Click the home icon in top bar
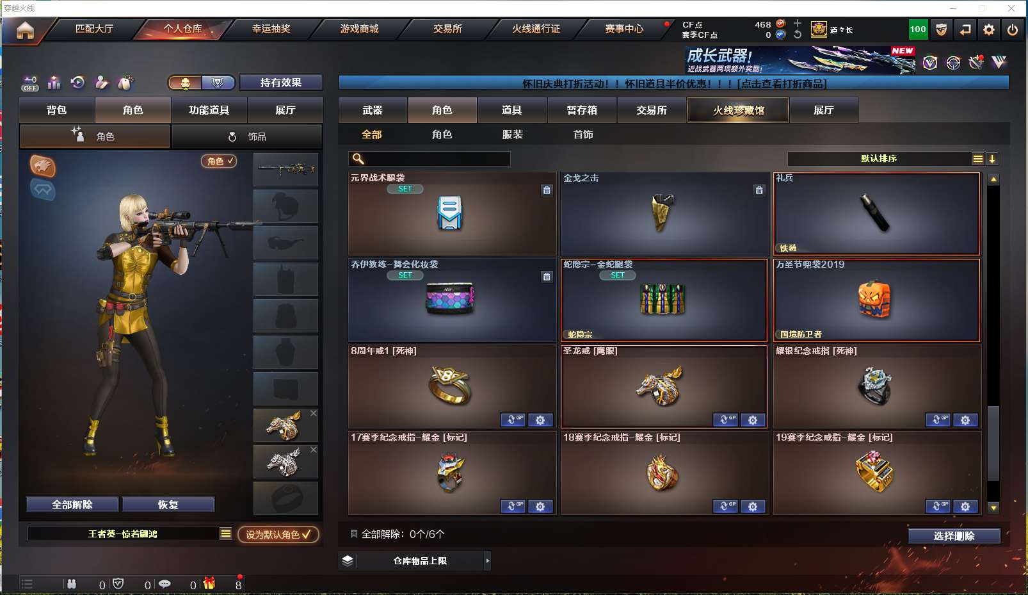Viewport: 1028px width, 595px height. [x=25, y=30]
